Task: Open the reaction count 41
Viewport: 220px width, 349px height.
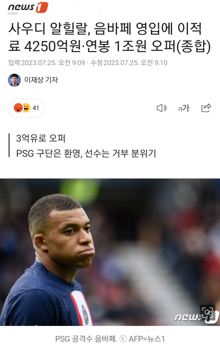Action: [36, 108]
